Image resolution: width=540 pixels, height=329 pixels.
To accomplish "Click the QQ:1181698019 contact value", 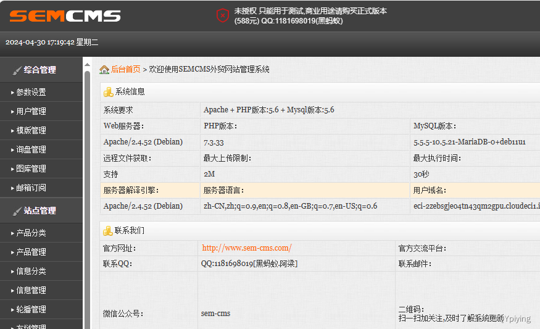I will coord(249,264).
